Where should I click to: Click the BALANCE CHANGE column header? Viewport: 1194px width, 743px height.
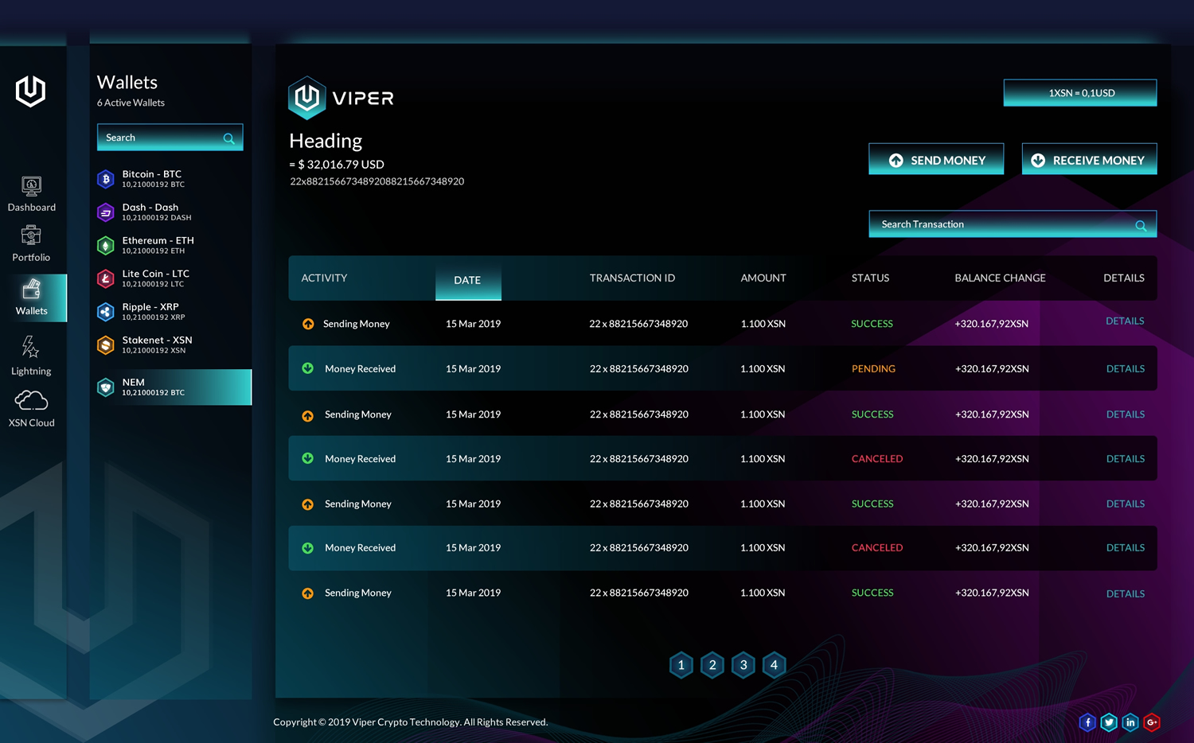1000,278
